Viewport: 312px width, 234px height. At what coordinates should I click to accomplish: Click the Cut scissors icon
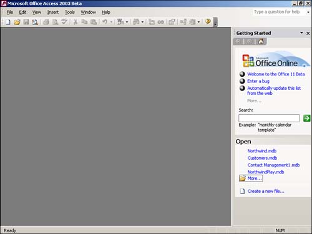(76, 22)
